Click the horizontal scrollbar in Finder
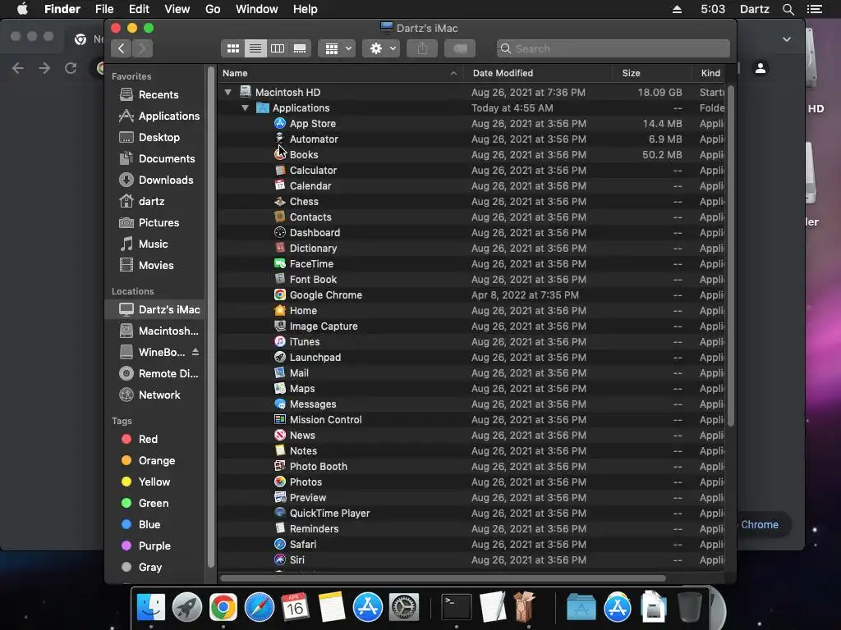This screenshot has width=841, height=630. [x=443, y=578]
